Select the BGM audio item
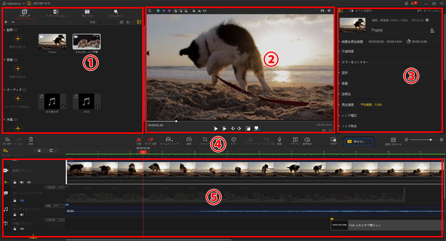Viewport: 446px width, 241px height. (x=87, y=101)
